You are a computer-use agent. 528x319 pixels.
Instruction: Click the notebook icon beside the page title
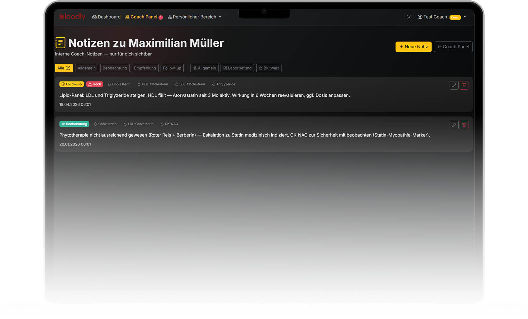click(x=60, y=43)
